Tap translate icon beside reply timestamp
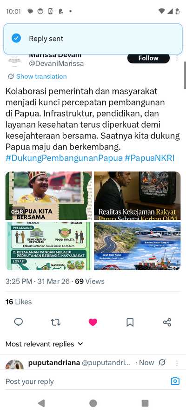This screenshot has width=186, height=414. (162, 363)
